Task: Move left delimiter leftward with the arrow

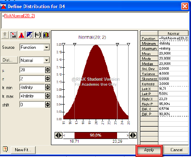Action: [57, 135]
